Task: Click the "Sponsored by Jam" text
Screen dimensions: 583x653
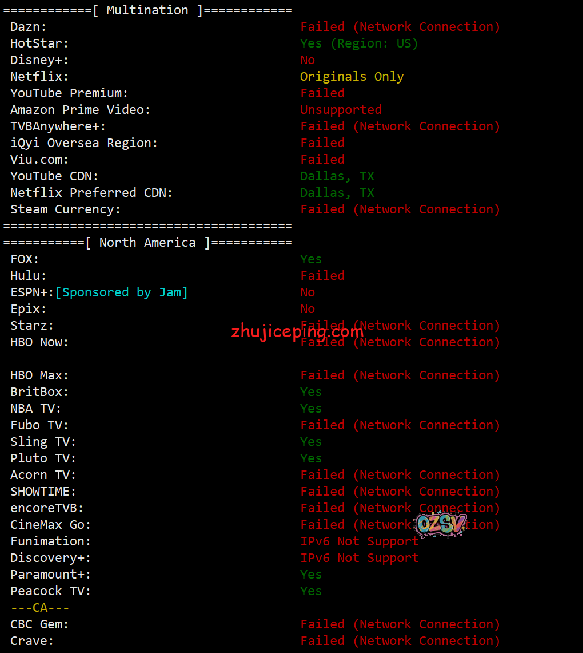Action: 122,292
